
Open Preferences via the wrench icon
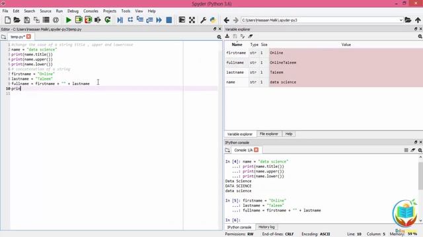(203, 20)
